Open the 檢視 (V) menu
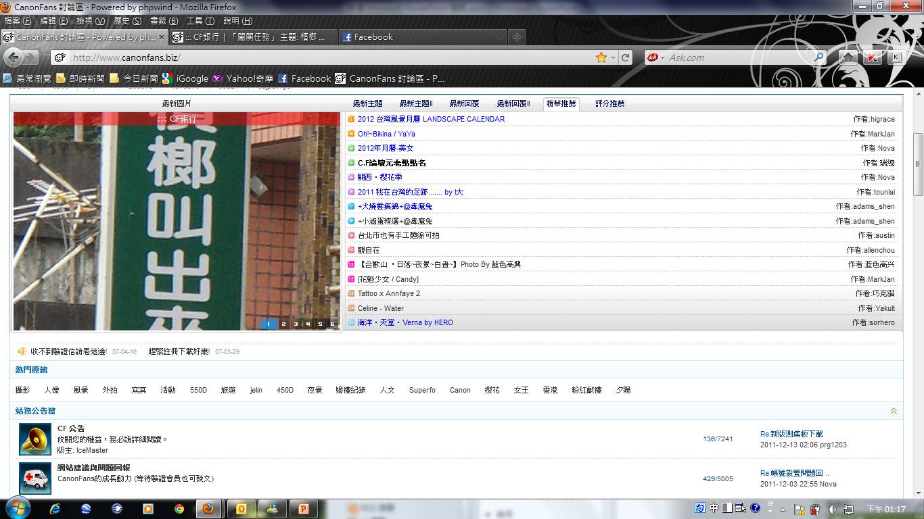The height and width of the screenshot is (519, 924). coord(91,21)
